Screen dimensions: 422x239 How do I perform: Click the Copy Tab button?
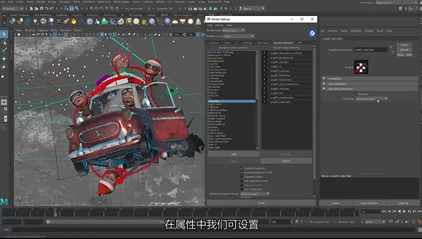point(403,203)
